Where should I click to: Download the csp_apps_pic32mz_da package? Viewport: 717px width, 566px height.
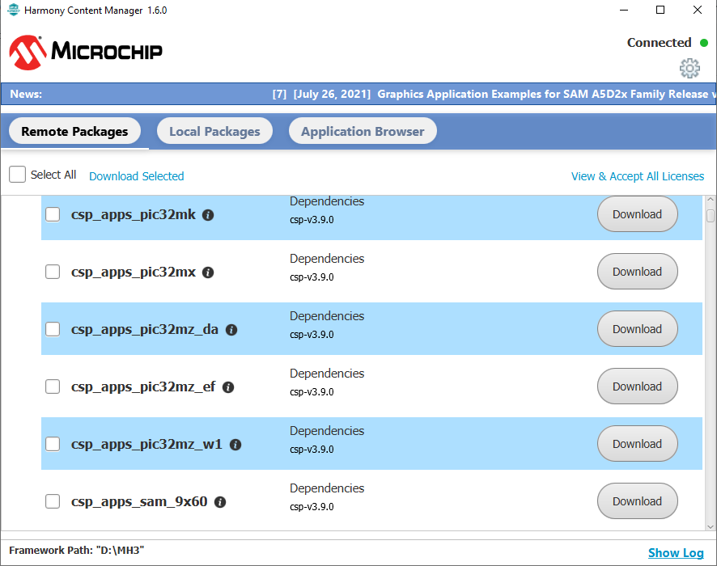(x=638, y=329)
